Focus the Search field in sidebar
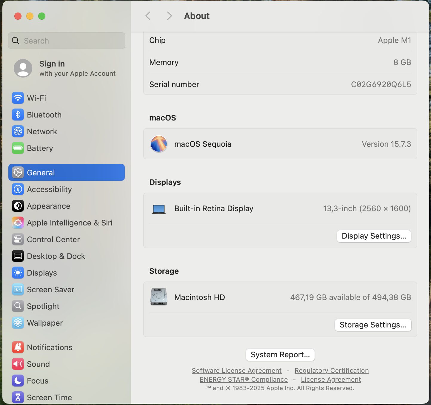Image resolution: width=431 pixels, height=405 pixels. pos(72,41)
